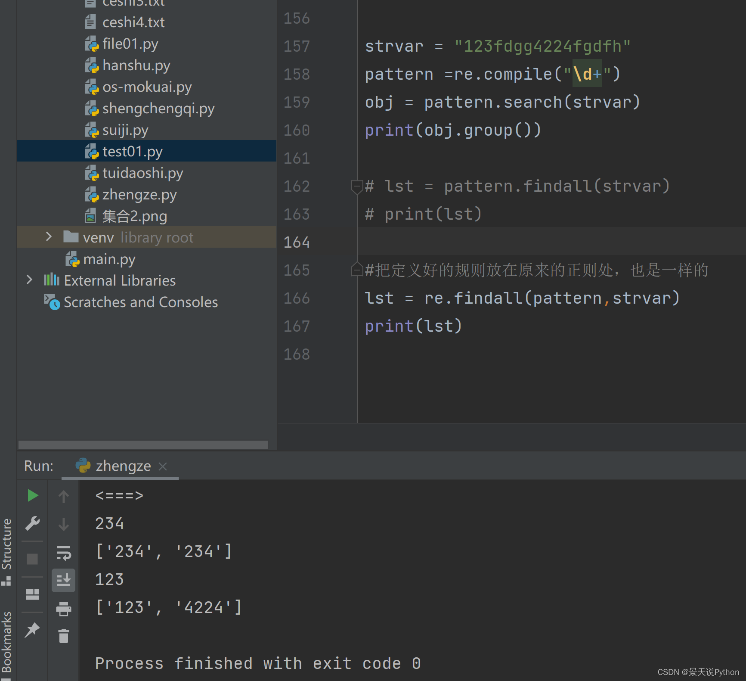Expand the venv library root folder

pyautogui.click(x=49, y=236)
